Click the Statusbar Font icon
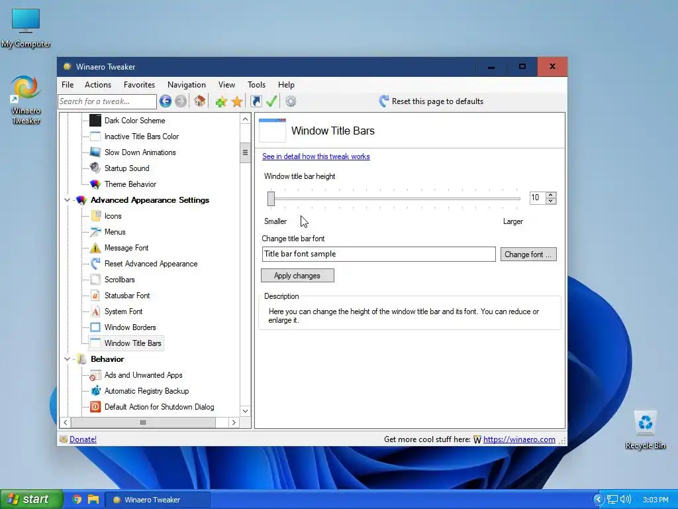The width and height of the screenshot is (678, 509). click(95, 295)
